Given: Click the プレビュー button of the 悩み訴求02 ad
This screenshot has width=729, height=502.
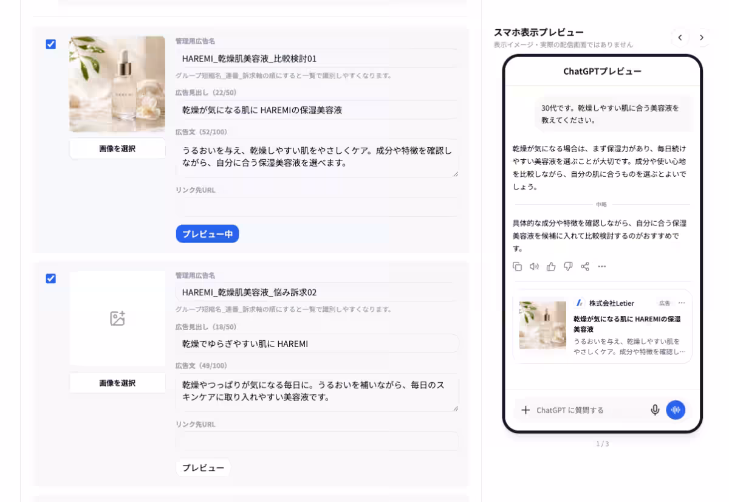Looking at the screenshot, I should 203,468.
